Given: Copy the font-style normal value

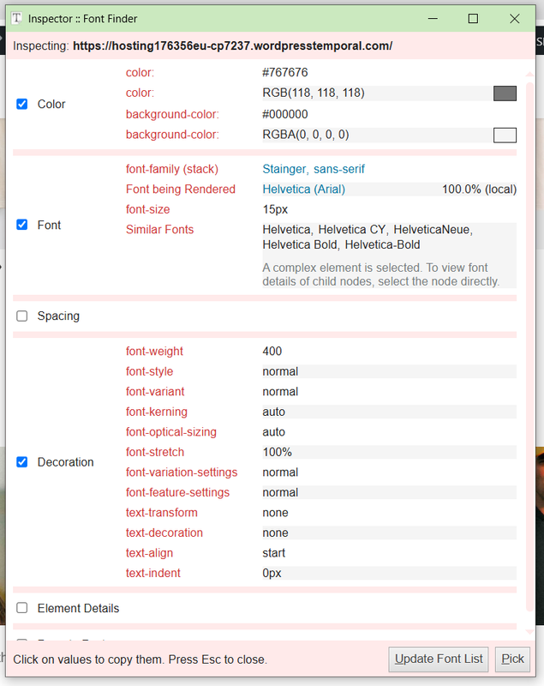Looking at the screenshot, I should (x=280, y=371).
